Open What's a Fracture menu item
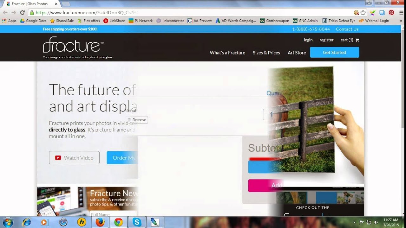Screen dimensions: 406x228 tap(227, 53)
